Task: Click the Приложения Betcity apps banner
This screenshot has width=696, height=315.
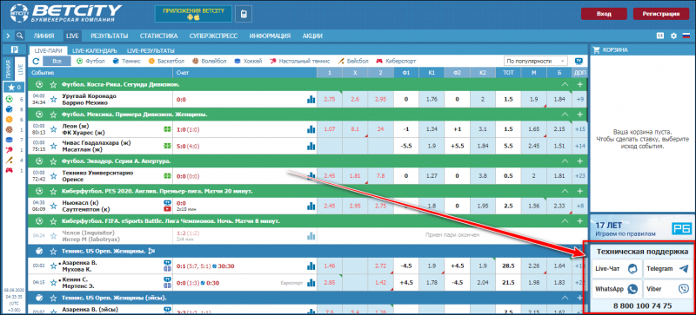Action: 193,14
